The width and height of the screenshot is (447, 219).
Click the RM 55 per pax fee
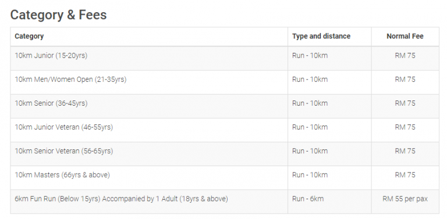[x=405, y=199]
